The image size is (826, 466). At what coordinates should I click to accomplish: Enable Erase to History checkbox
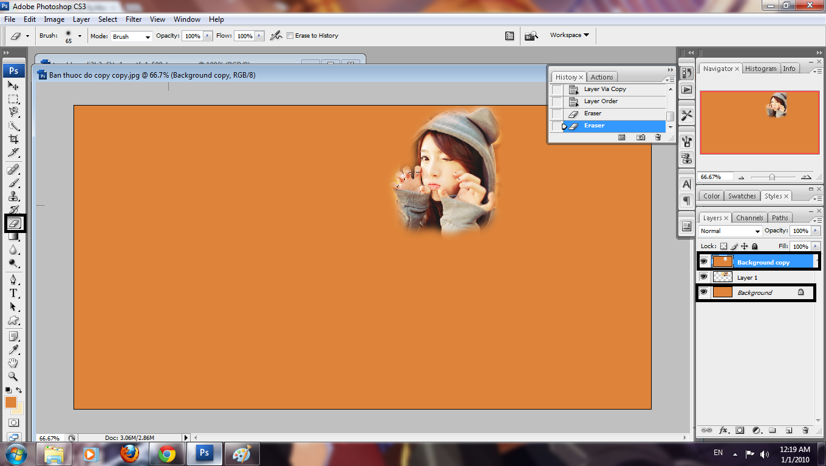click(290, 36)
